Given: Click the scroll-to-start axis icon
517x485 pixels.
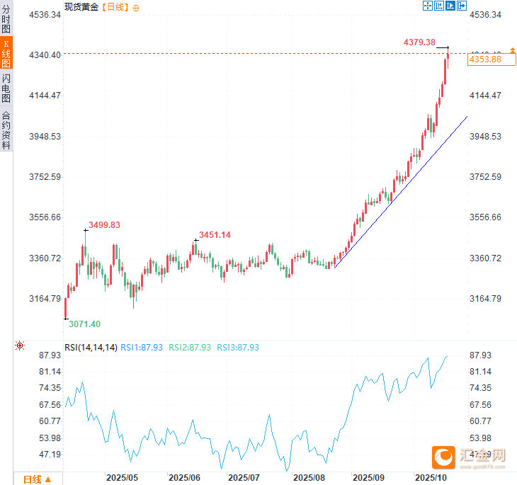Looking at the screenshot, I should [x=439, y=6].
